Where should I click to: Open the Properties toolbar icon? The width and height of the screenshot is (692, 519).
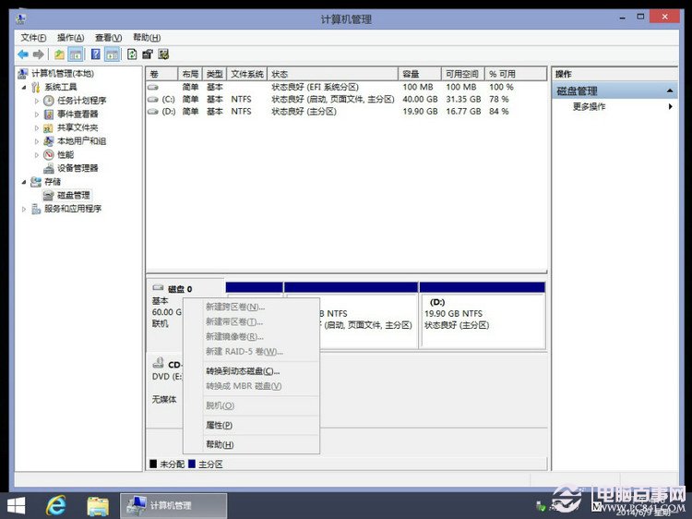click(148, 54)
